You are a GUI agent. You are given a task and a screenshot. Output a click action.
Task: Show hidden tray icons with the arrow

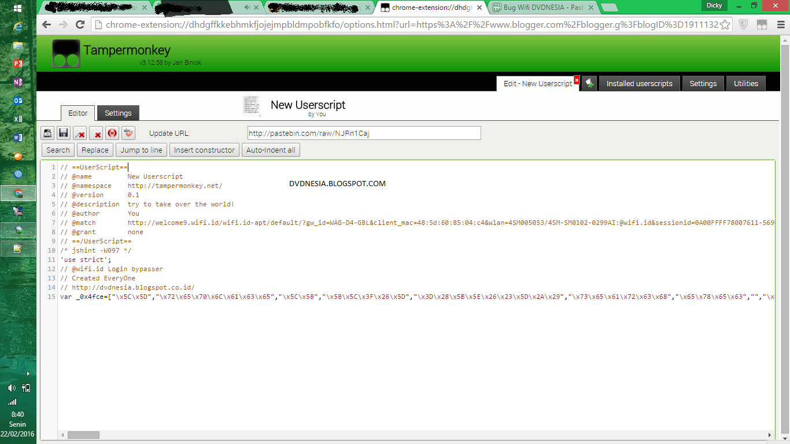[x=28, y=374]
